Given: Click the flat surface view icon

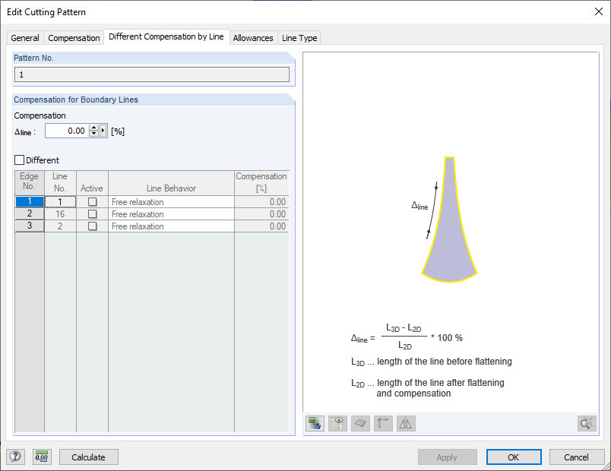Looking at the screenshot, I should click(360, 423).
